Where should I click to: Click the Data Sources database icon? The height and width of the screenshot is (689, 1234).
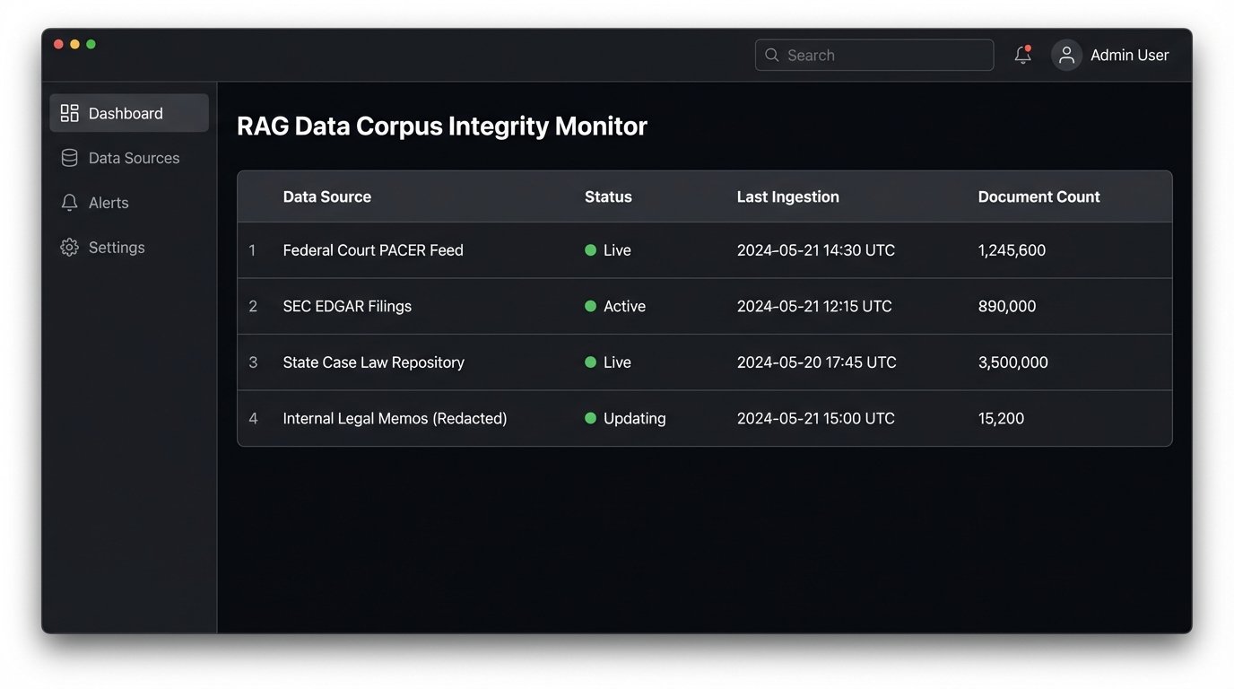coord(69,158)
